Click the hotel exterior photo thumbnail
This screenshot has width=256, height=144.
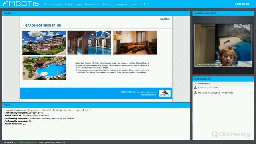coord(44,43)
